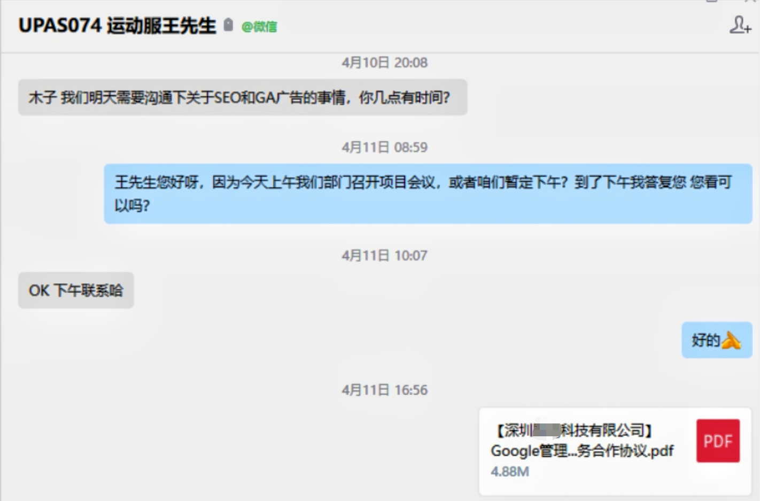Click the green @微信 source label

pyautogui.click(x=259, y=26)
